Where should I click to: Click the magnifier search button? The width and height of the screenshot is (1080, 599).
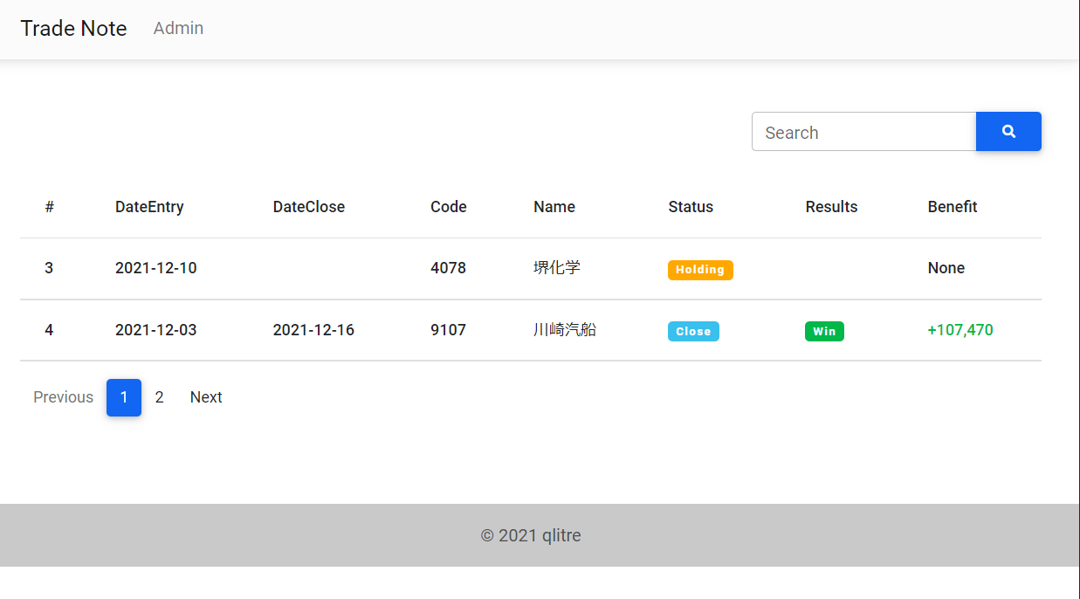tap(1008, 131)
